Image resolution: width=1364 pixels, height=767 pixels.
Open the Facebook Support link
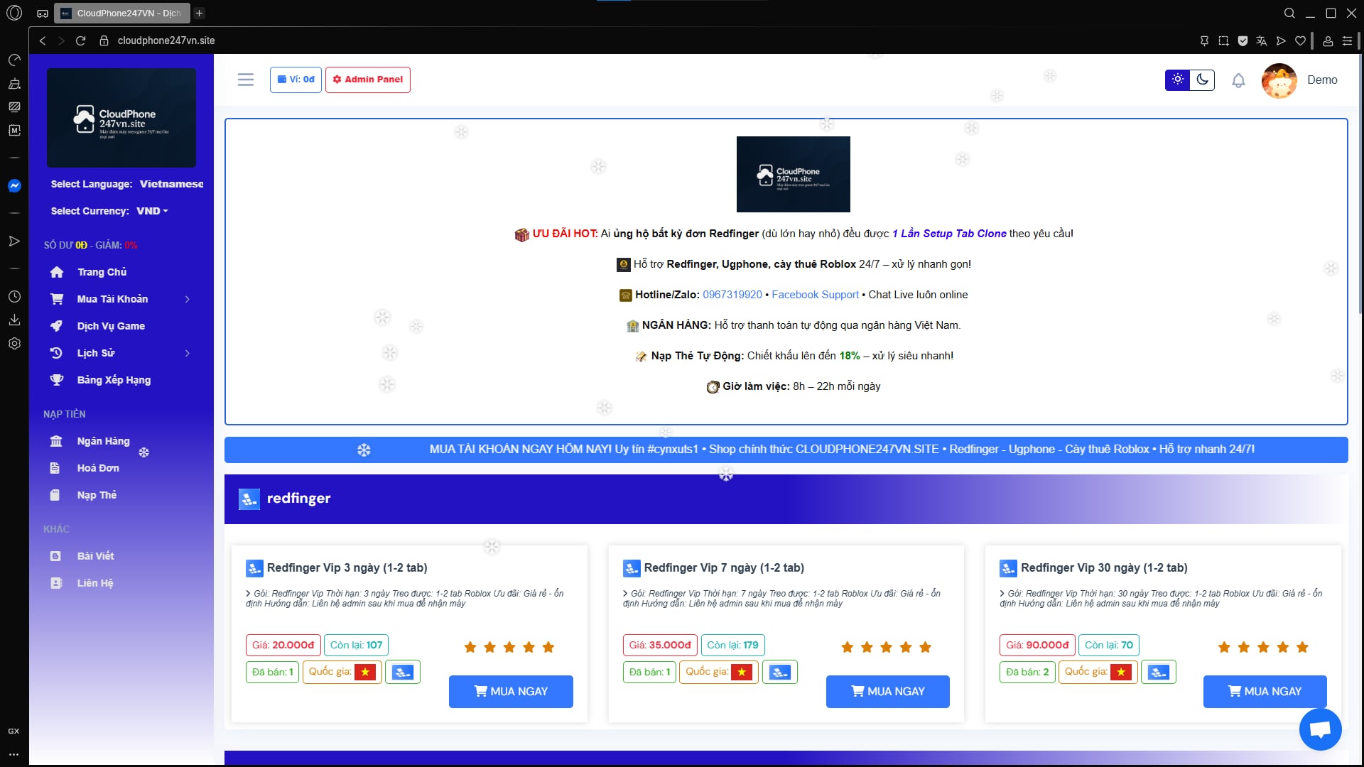pyautogui.click(x=815, y=295)
